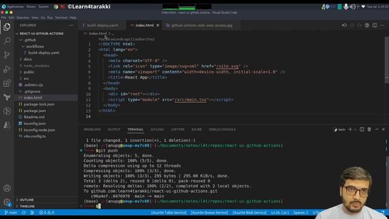389x219 pixels.
Task: Open the Azure view in activity bar
Action: point(7,125)
